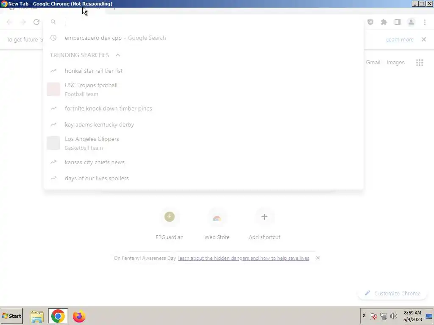Select honkai star rail tier list suggestion
Screen dimensions: 434x325
tap(203, 71)
